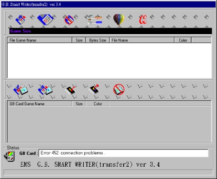
Task: Click the black Game Size bar
Action: [111, 31]
